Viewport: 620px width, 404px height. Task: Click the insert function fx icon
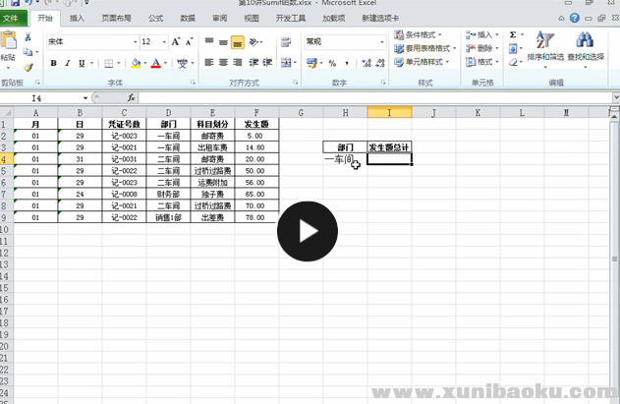(x=131, y=98)
